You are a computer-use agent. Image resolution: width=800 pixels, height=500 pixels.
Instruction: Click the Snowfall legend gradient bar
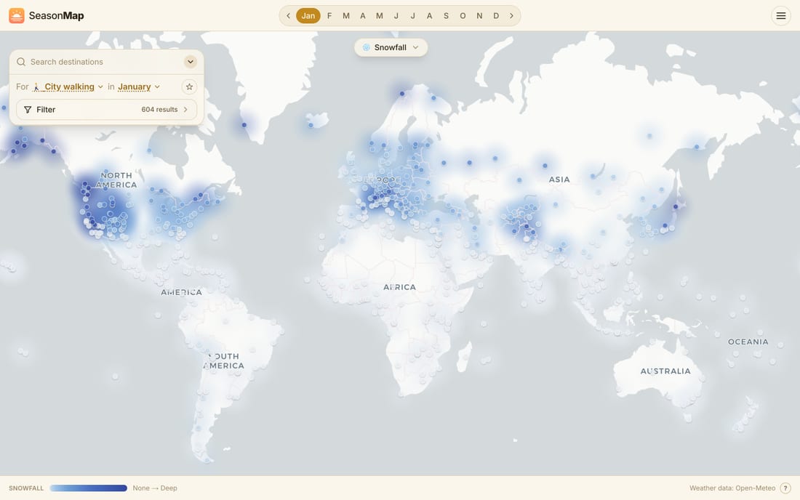[x=88, y=488]
